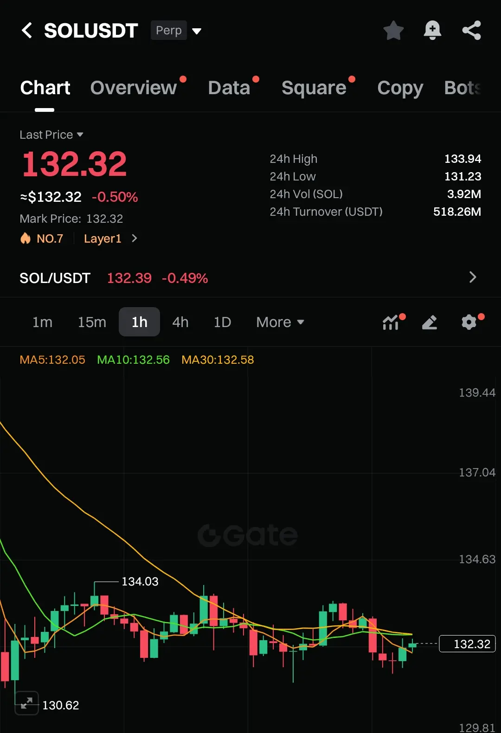Go back using the left arrow
Image resolution: width=501 pixels, height=733 pixels.
pyautogui.click(x=27, y=31)
